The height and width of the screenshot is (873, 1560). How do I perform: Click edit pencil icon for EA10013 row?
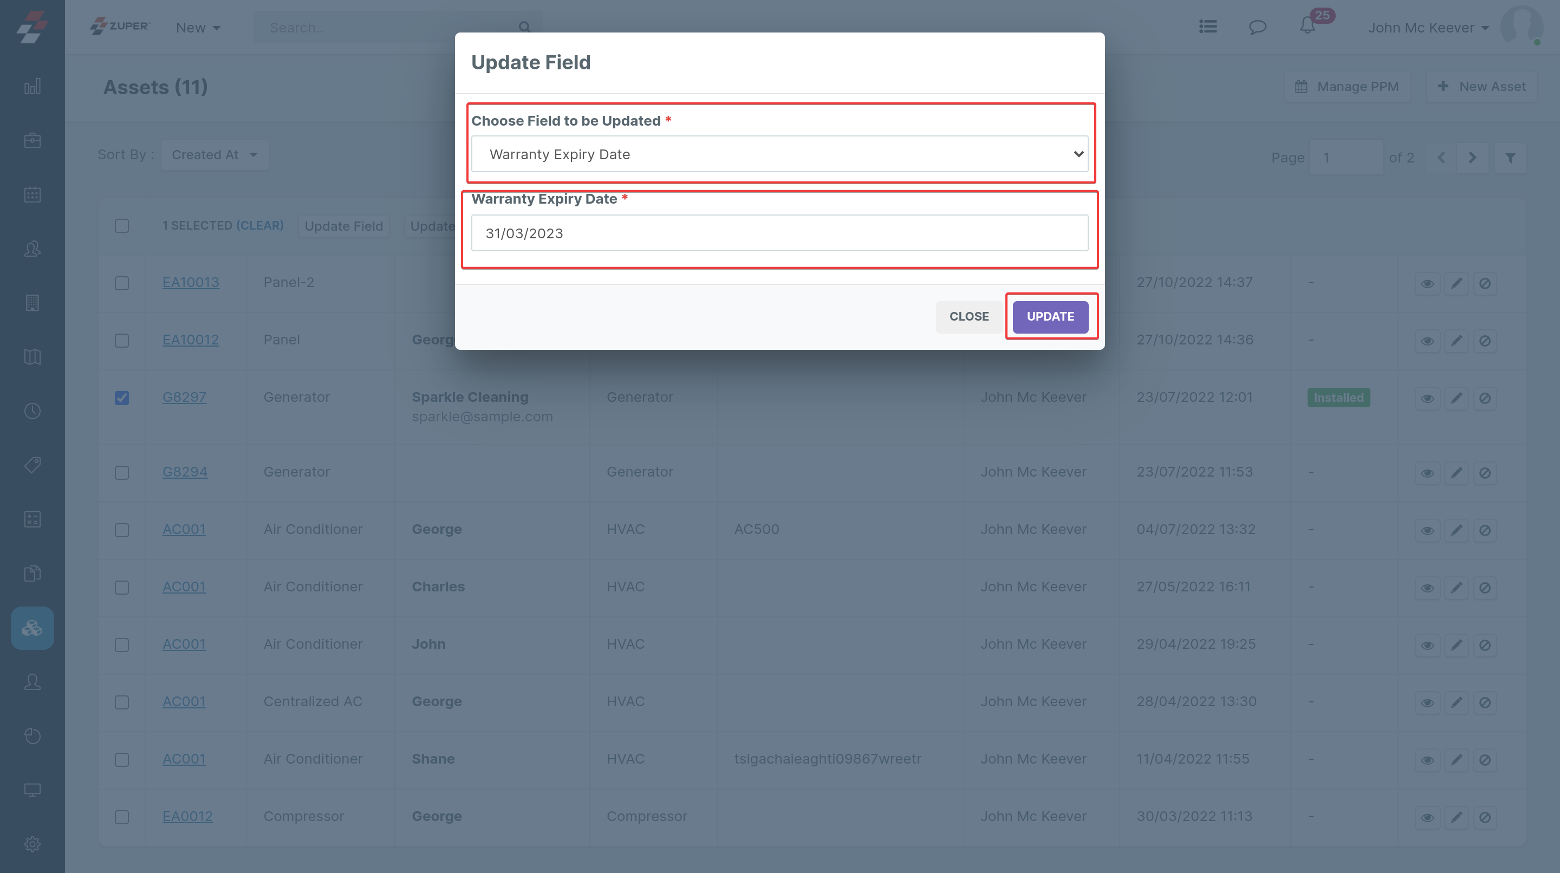pos(1456,283)
